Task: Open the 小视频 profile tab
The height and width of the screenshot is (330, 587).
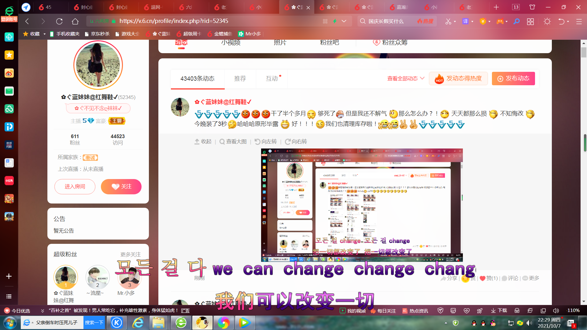Action: coord(231,42)
